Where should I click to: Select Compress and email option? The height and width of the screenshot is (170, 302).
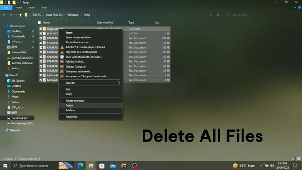click(78, 71)
